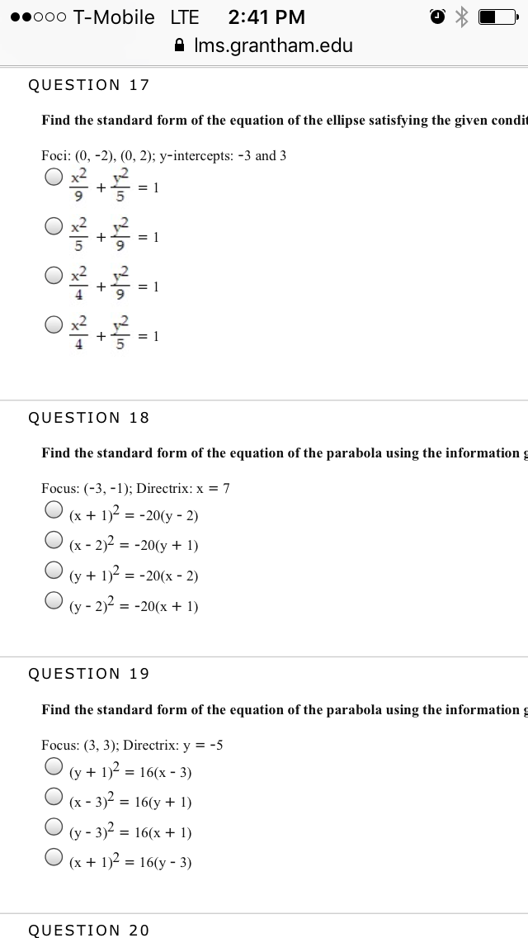Tap the Question 18 heading
528x938 pixels.
(x=88, y=418)
